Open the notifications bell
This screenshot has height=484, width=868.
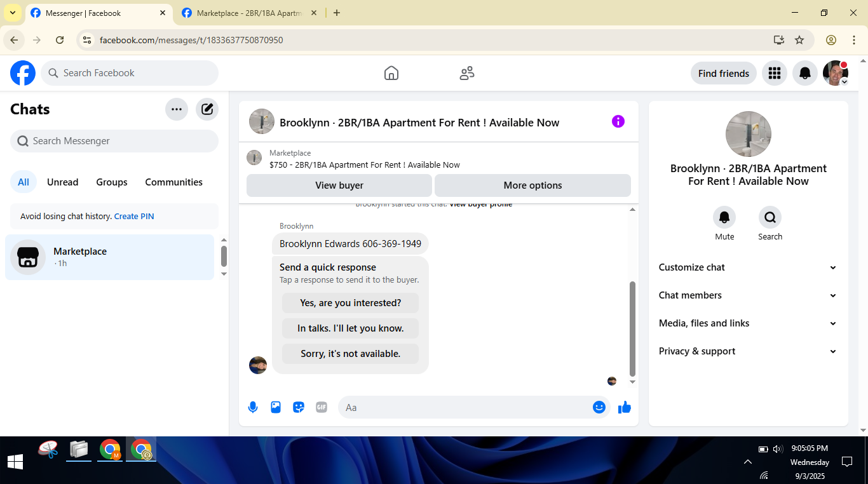(804, 73)
